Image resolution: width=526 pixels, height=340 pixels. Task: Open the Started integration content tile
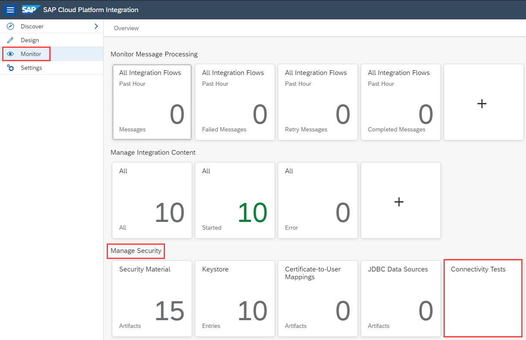click(234, 201)
